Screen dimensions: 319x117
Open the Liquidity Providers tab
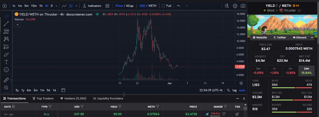pos(108,98)
